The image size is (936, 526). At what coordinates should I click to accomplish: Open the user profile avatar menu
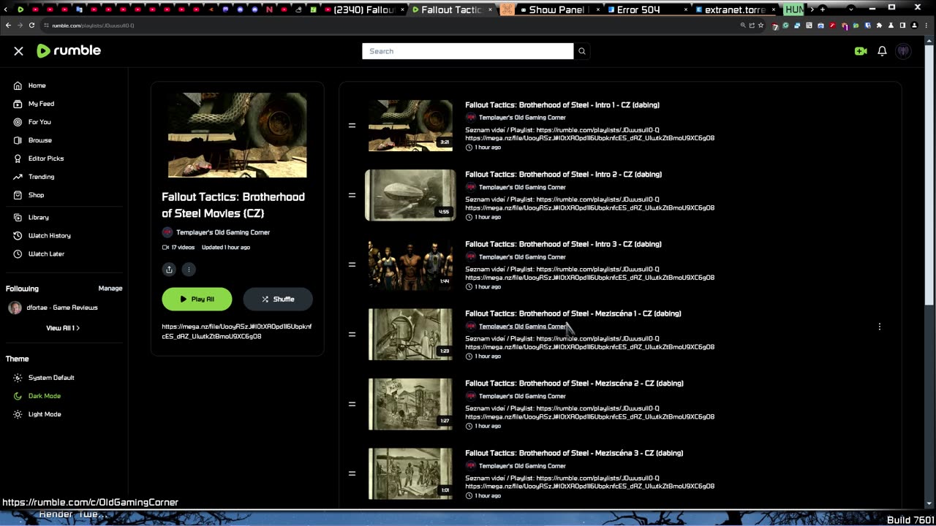click(904, 51)
